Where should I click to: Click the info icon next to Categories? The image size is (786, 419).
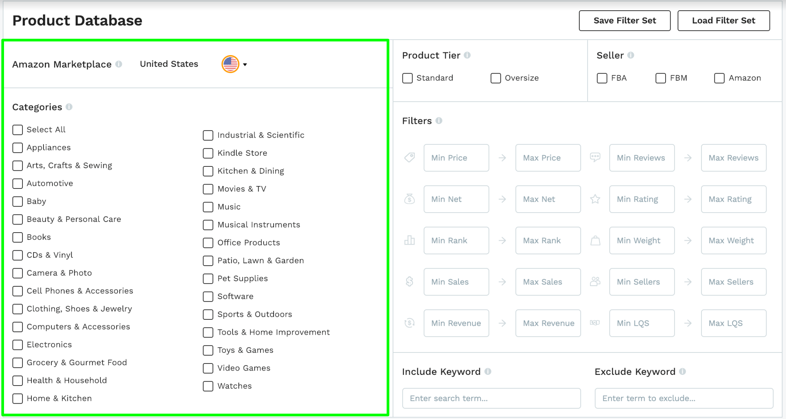coord(69,107)
